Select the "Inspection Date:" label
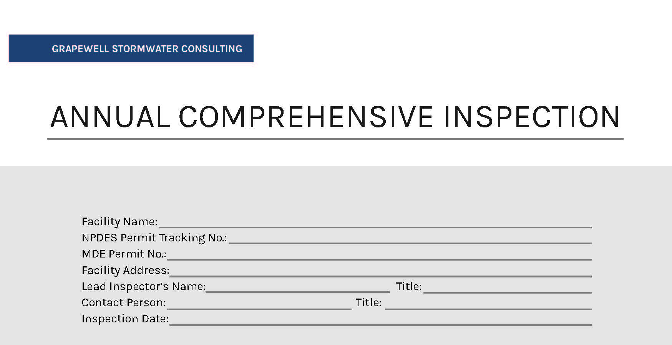Viewport: 672px width, 345px height. click(x=125, y=319)
